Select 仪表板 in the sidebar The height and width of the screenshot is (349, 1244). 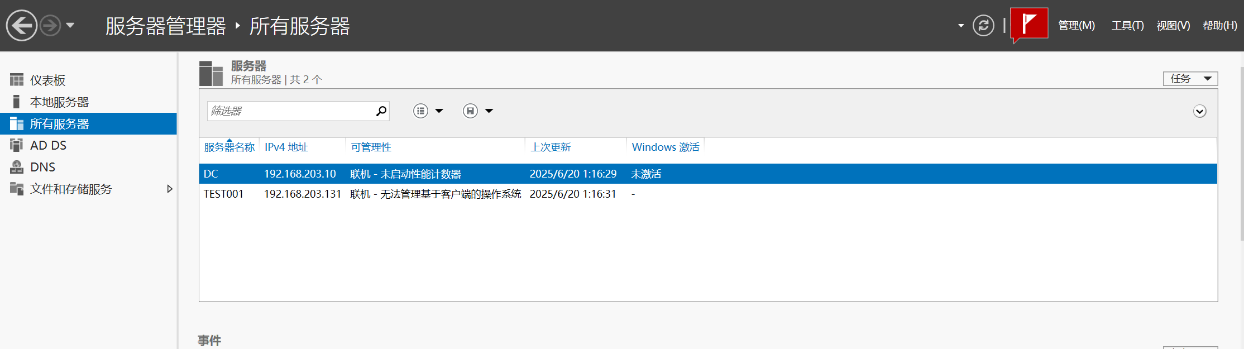click(48, 80)
